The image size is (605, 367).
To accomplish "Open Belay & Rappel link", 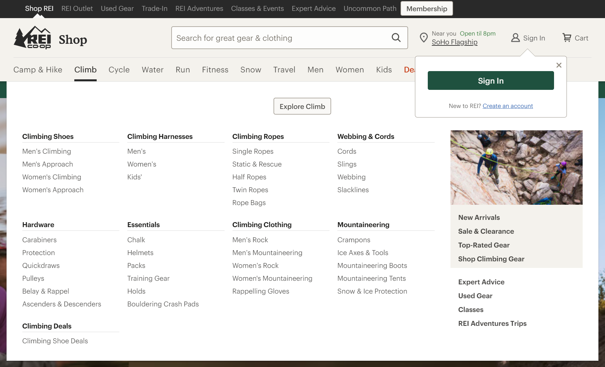I will click(46, 291).
